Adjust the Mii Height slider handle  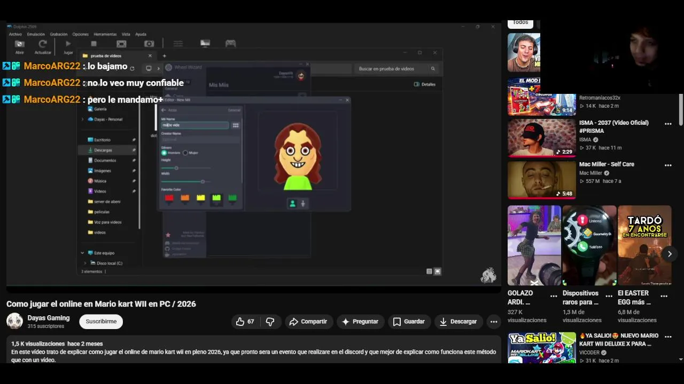pos(176,168)
